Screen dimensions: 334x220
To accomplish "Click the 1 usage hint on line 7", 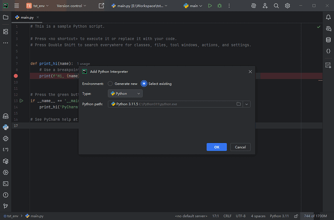I will point(83,64).
